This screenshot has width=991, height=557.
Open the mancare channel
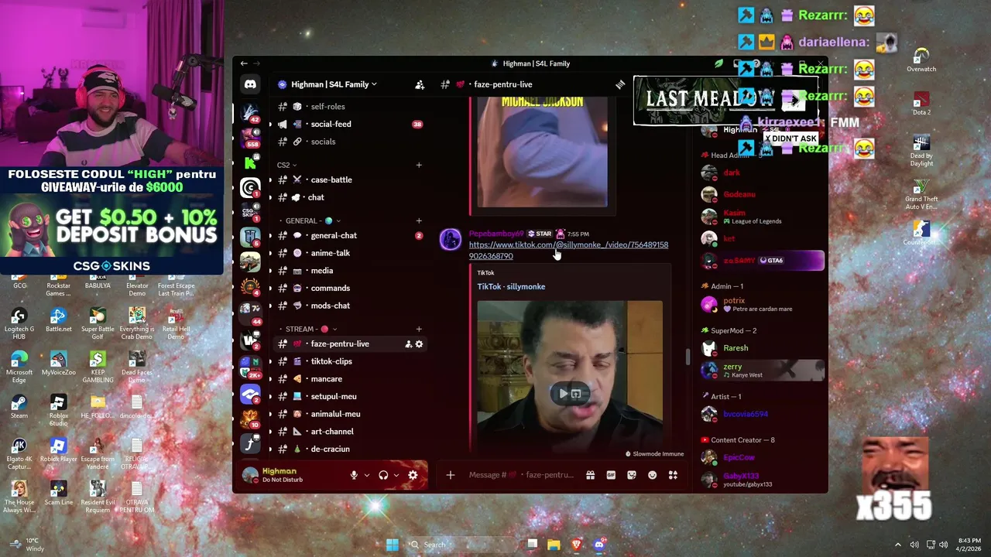pyautogui.click(x=348, y=379)
